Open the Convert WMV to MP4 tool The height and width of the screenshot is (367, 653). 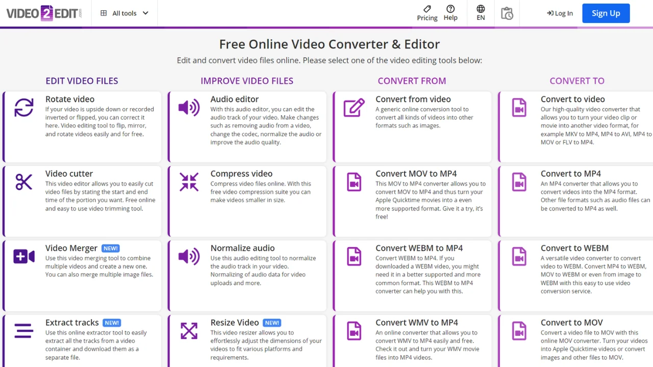coord(416,323)
